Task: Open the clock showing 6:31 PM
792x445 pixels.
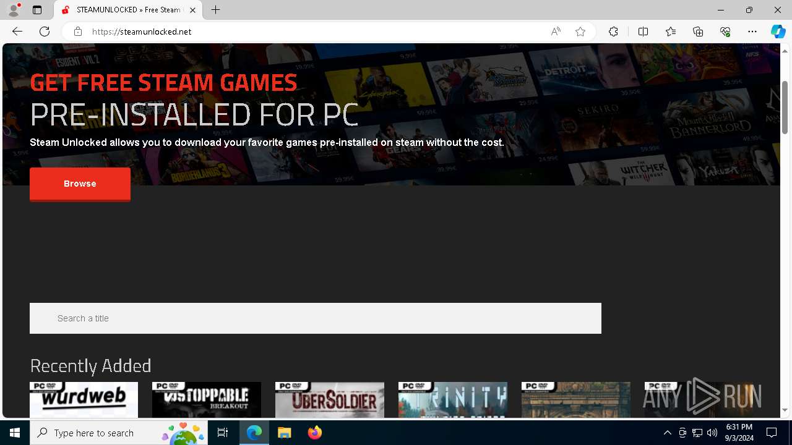Action: pos(739,433)
